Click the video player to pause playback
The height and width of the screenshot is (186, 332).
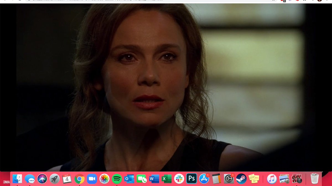tap(166, 87)
